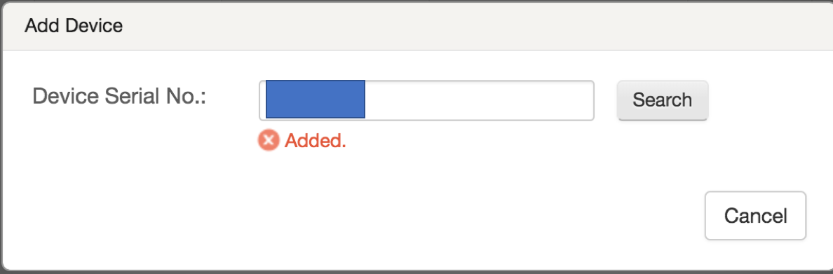Select the blue highlighted serial number block
The width and height of the screenshot is (833, 274).
(316, 100)
